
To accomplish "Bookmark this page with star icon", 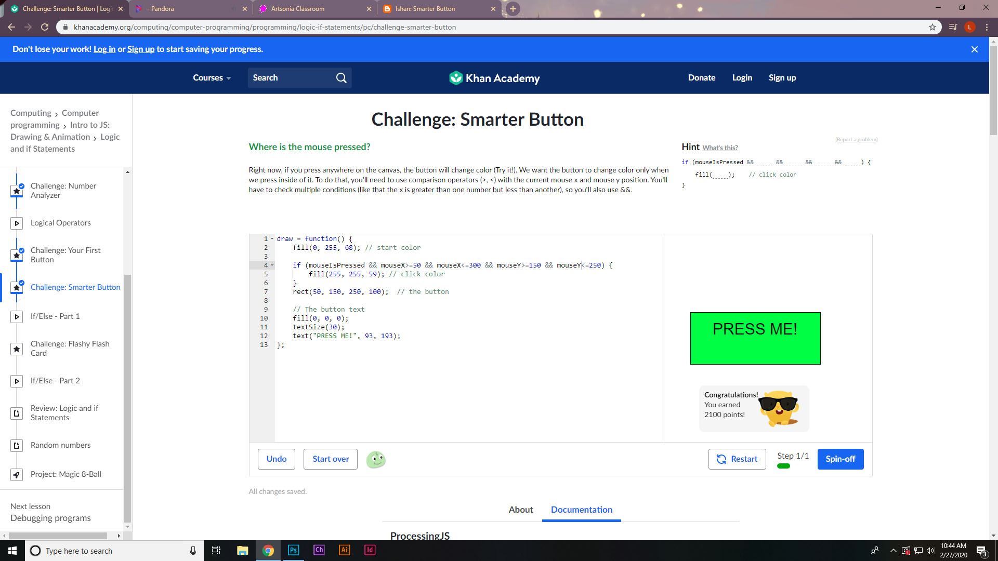I will pos(933,27).
